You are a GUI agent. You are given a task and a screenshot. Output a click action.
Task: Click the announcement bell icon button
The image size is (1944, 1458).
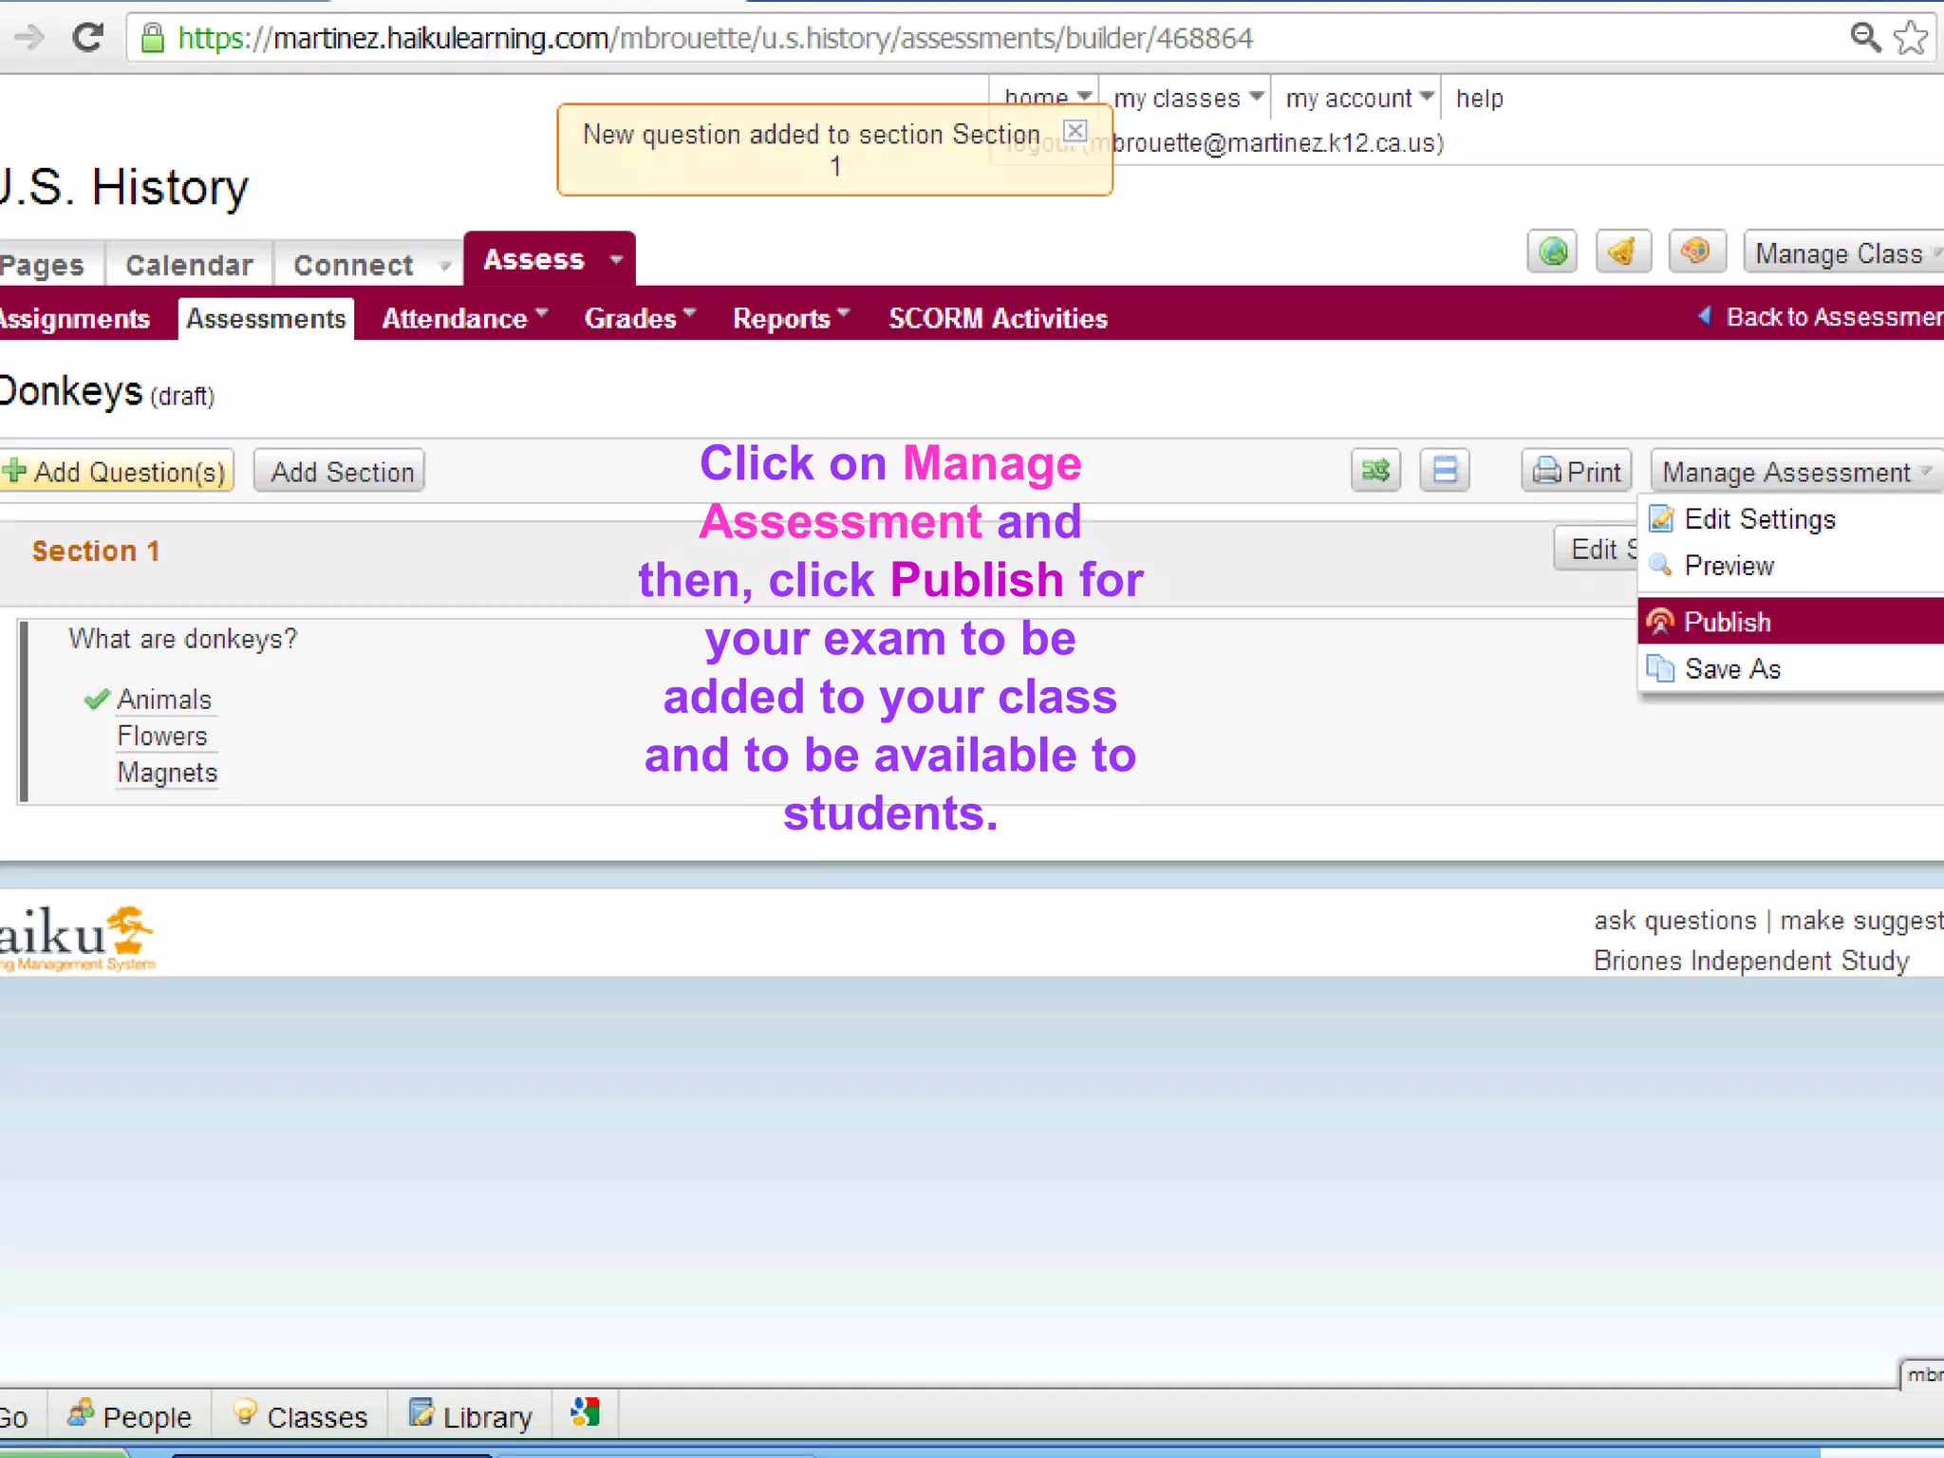pyautogui.click(x=1623, y=252)
